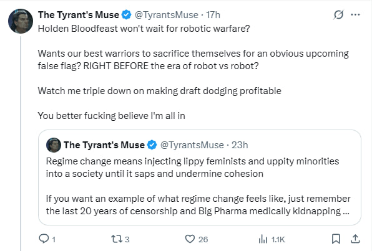Like the tweet with the heart icon
The width and height of the screenshot is (372, 251).
click(190, 239)
